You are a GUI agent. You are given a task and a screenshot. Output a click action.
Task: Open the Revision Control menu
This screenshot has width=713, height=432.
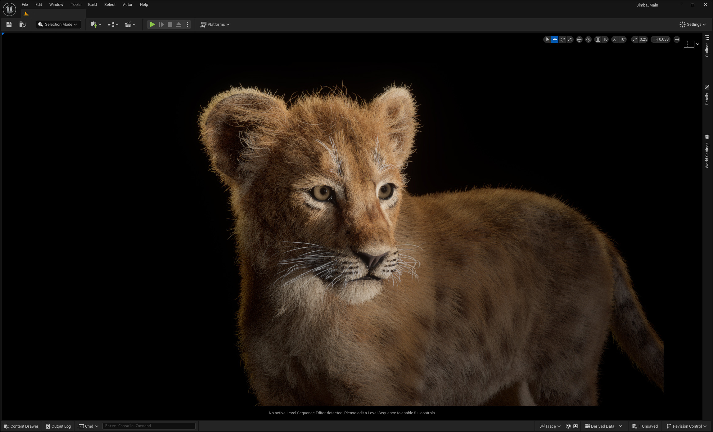click(x=687, y=426)
